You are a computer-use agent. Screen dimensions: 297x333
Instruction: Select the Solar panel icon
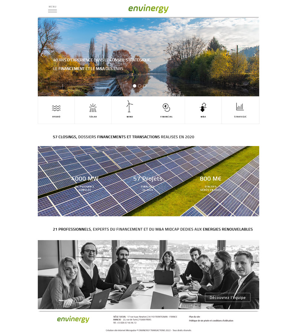click(x=93, y=108)
